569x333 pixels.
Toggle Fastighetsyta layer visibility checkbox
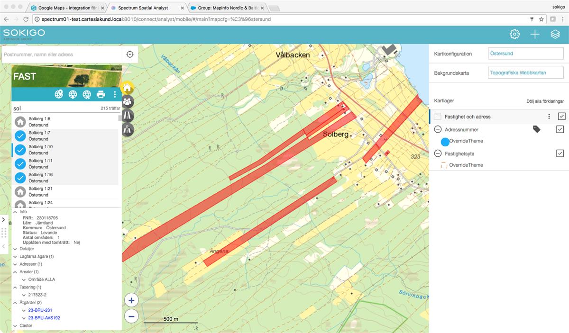[560, 153]
